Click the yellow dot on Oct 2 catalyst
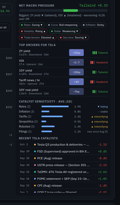120x205 pixels. click(35, 145)
